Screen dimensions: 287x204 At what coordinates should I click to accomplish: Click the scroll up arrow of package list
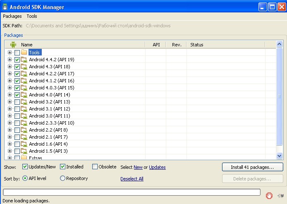tap(279, 44)
